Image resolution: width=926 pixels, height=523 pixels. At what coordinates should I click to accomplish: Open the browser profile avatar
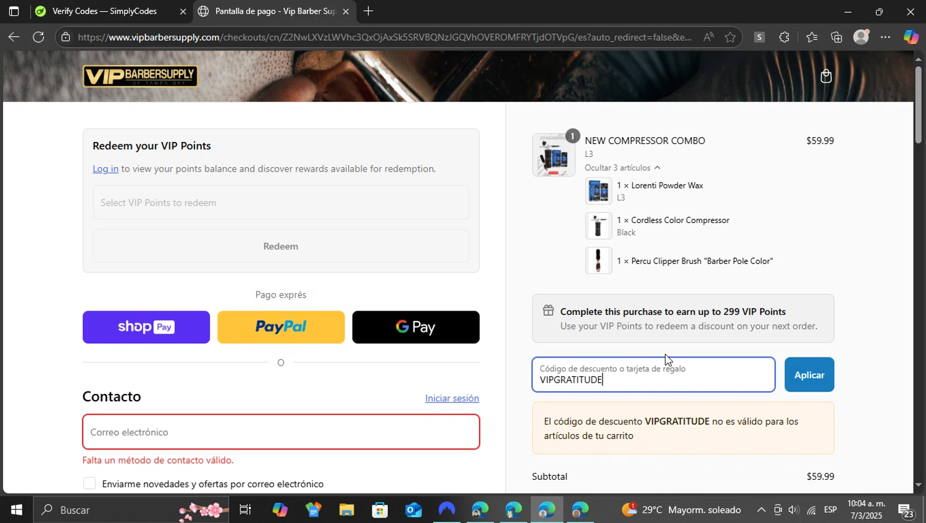coord(861,37)
